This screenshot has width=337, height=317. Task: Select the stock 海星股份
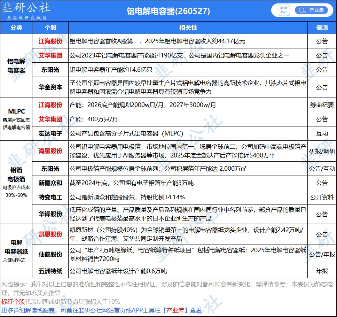50,151
